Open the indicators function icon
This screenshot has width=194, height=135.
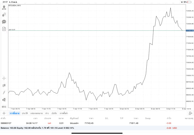coord(4,92)
